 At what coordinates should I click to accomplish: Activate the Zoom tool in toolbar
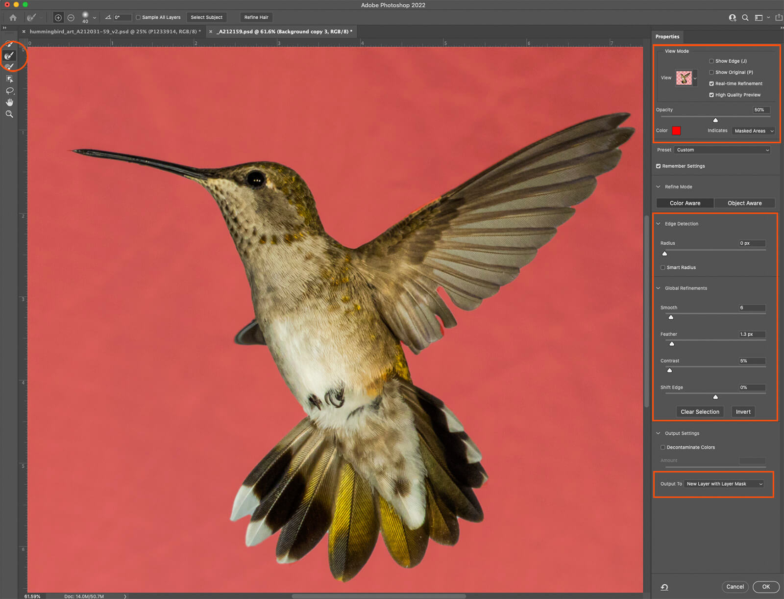[9, 114]
